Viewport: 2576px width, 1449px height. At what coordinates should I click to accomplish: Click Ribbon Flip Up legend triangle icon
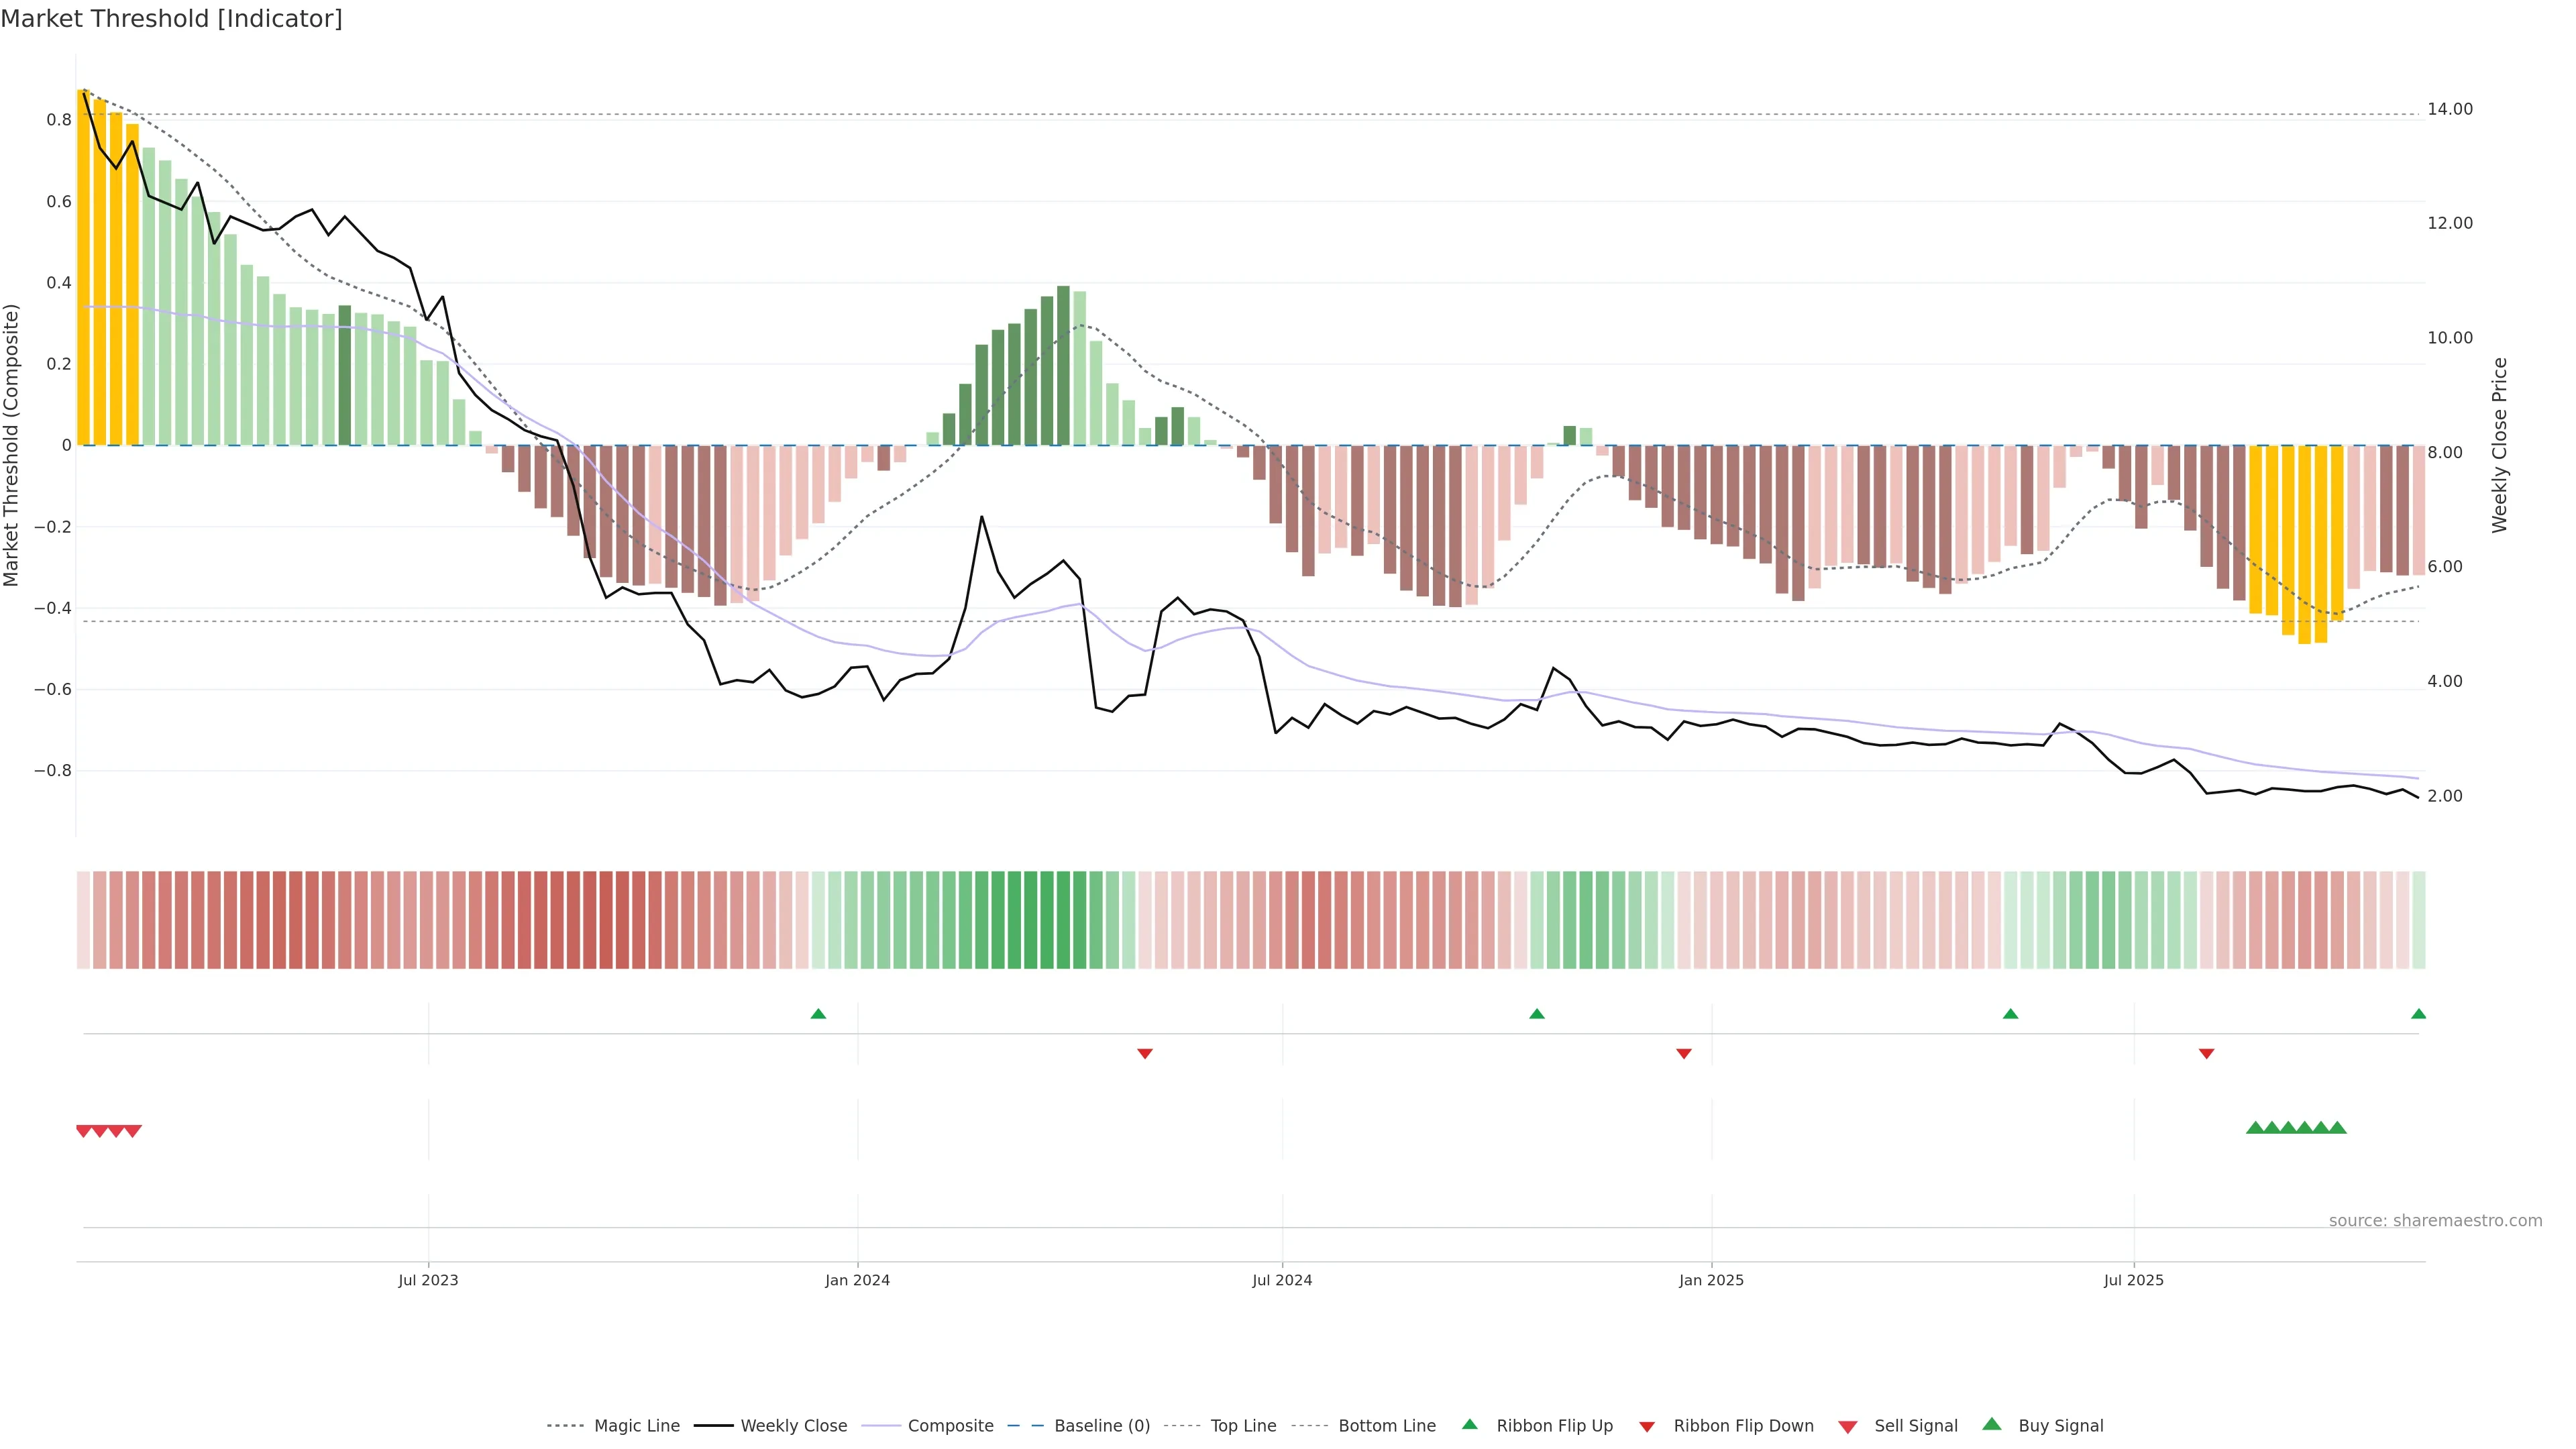1469,1424
